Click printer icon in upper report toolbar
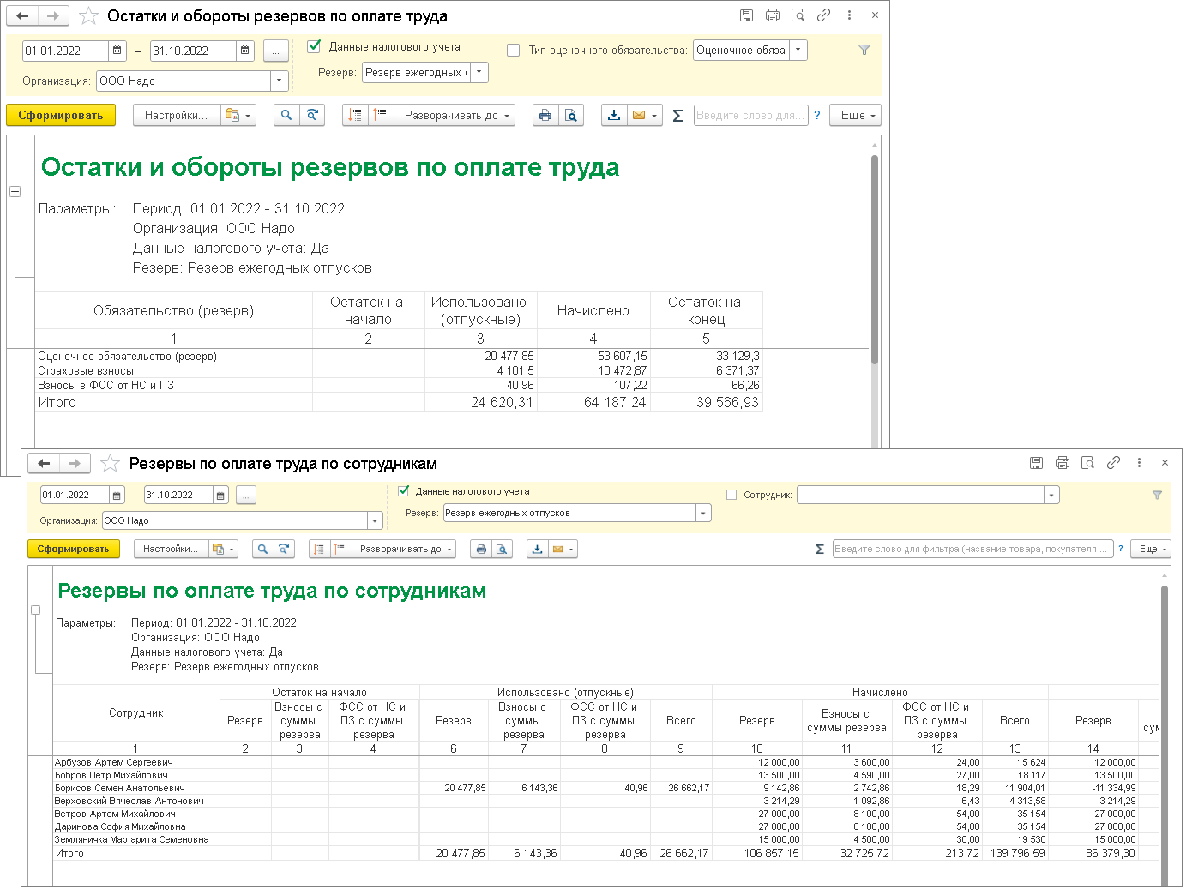The width and height of the screenshot is (1186, 889). (545, 115)
